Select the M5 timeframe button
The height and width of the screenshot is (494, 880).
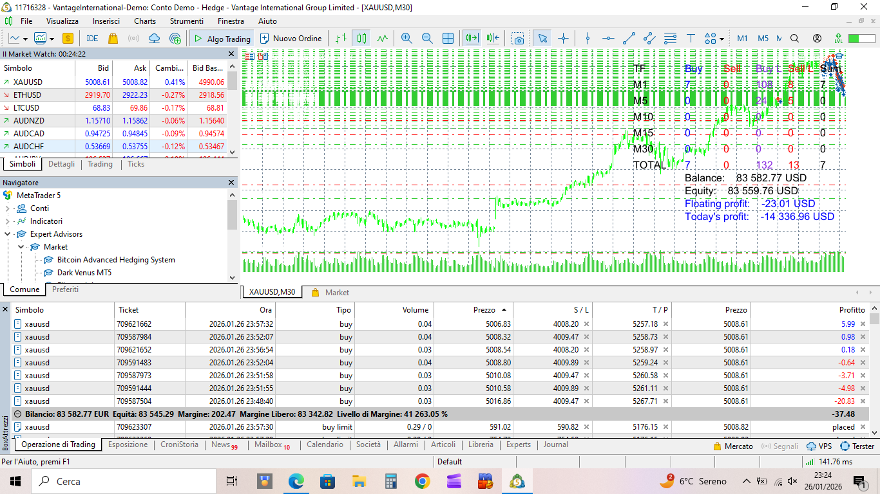tap(763, 39)
